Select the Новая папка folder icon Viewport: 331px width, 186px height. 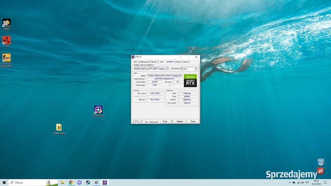59,129
